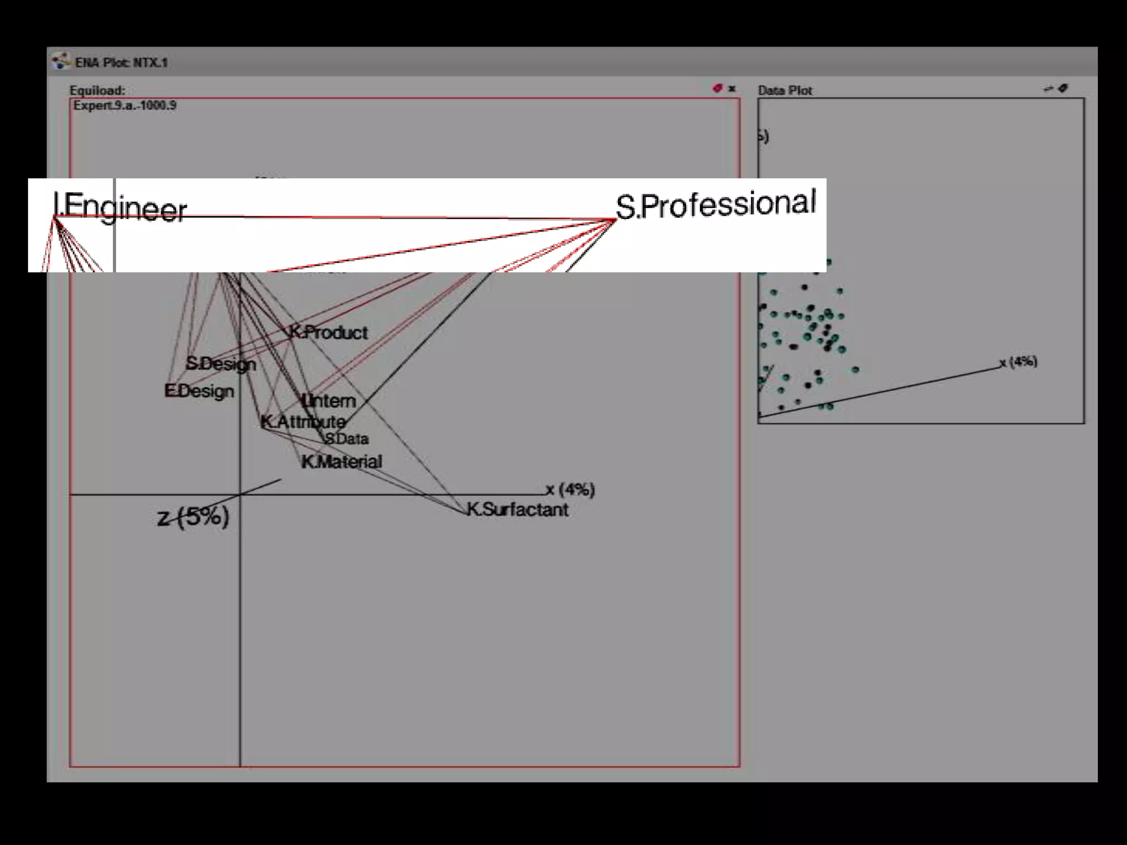Click the S.Data node label

point(347,439)
